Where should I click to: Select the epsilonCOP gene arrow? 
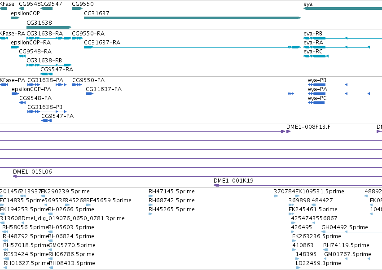coord(15,18)
